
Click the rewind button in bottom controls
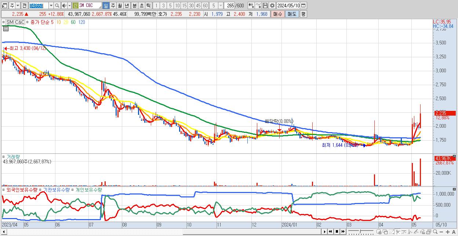[x=330, y=232]
